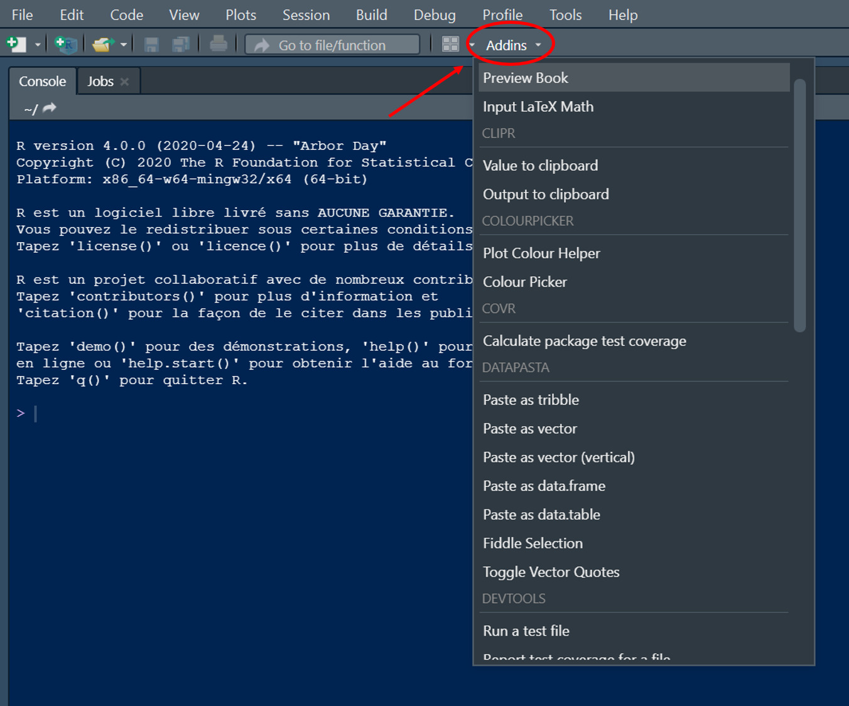This screenshot has width=849, height=706.
Task: Expand the Open File dropdown arrow
Action: pyautogui.click(x=124, y=44)
